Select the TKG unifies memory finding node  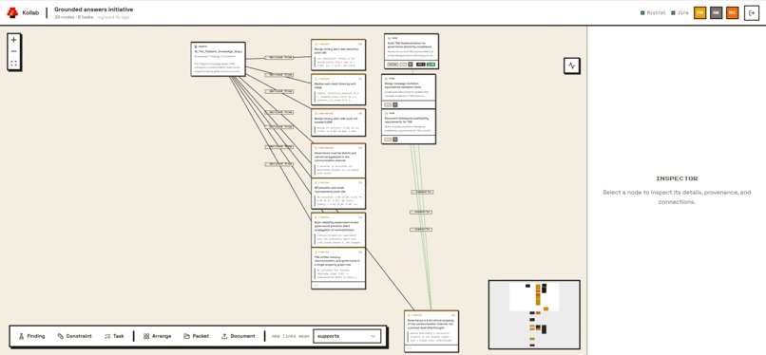(x=338, y=269)
